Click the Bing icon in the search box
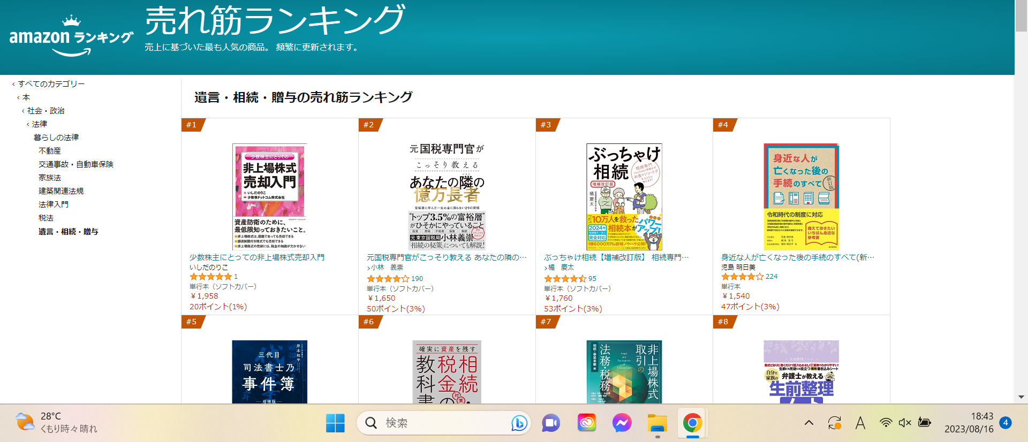 (x=518, y=423)
